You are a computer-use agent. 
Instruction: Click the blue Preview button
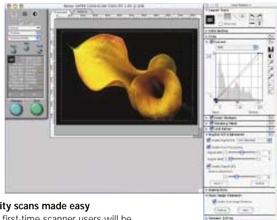pos(16,109)
